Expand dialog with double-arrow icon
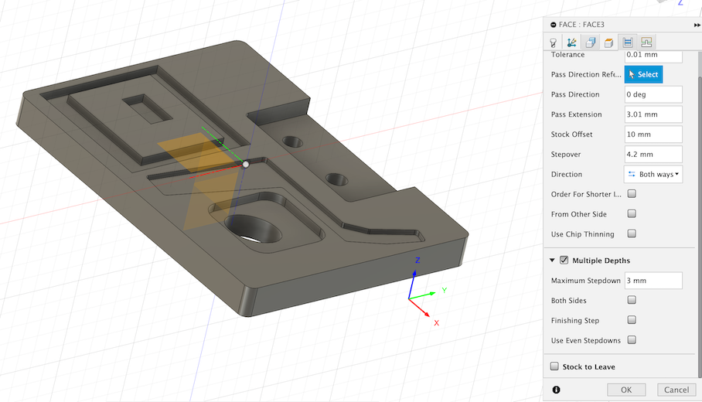702x402 pixels. click(x=697, y=25)
